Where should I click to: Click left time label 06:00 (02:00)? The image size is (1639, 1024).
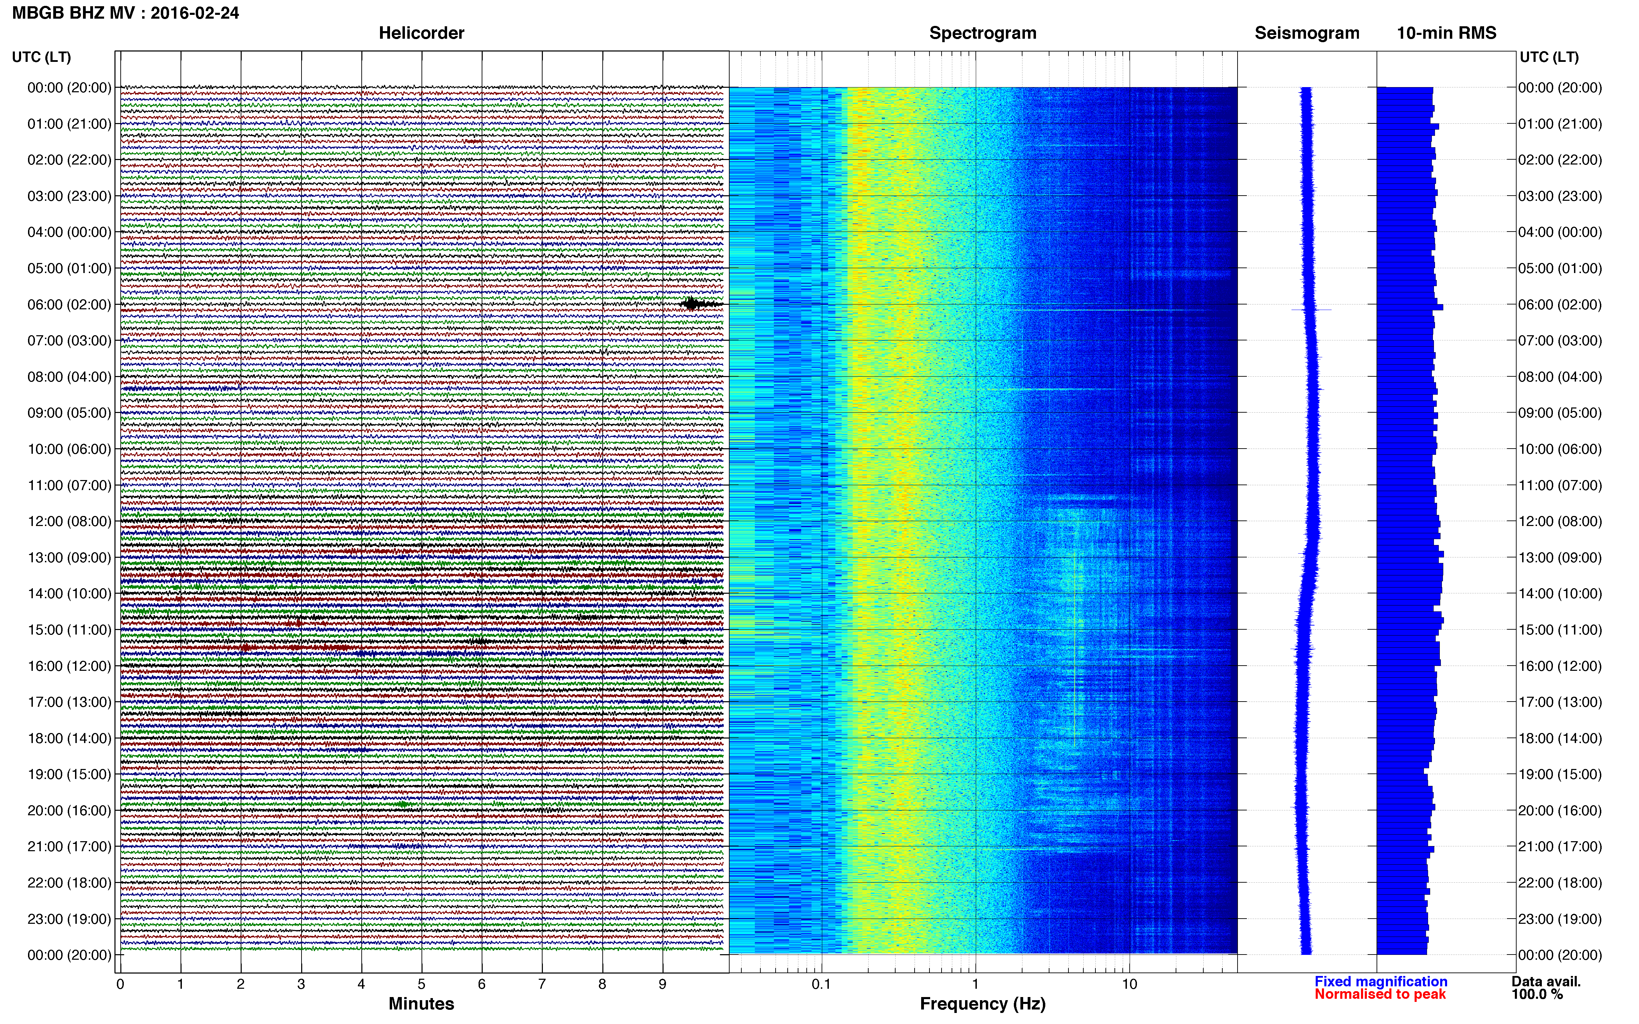tap(69, 305)
